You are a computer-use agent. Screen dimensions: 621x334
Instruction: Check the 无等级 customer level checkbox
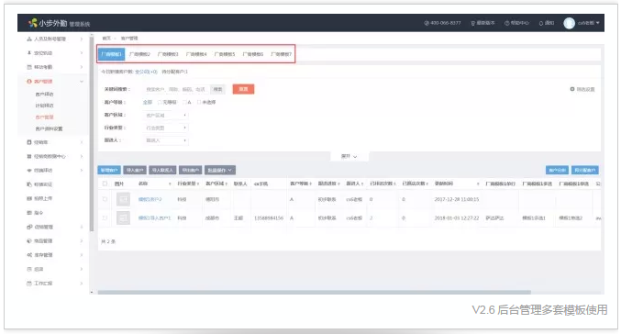point(160,102)
